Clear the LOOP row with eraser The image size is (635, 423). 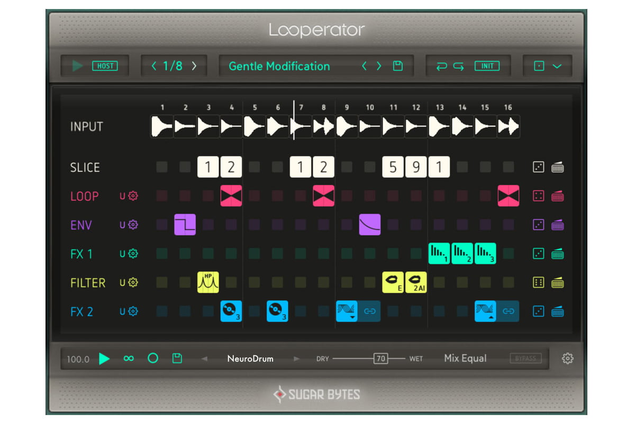pyautogui.click(x=557, y=196)
